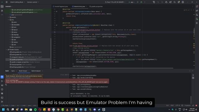Viewport: 199px width, 112px height.
Task: Collapse the res folder
Action: coord(8,20)
